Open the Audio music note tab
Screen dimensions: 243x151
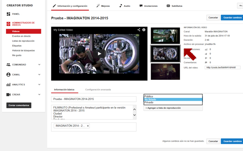click(125, 6)
